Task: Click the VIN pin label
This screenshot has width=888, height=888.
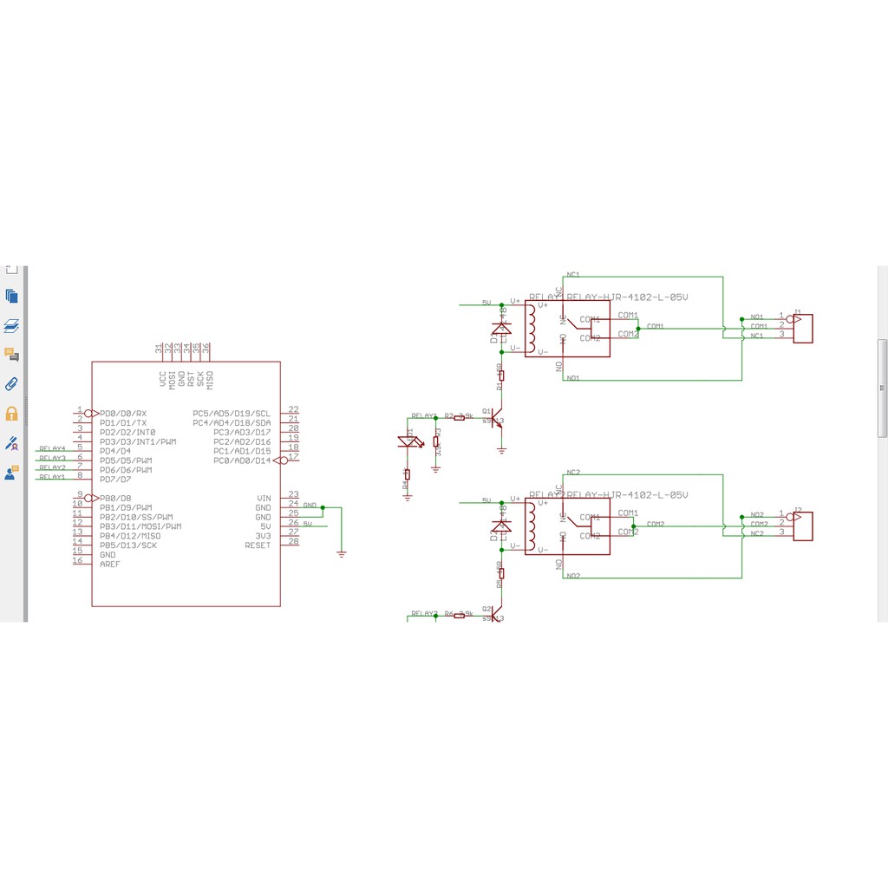Action: click(x=264, y=499)
